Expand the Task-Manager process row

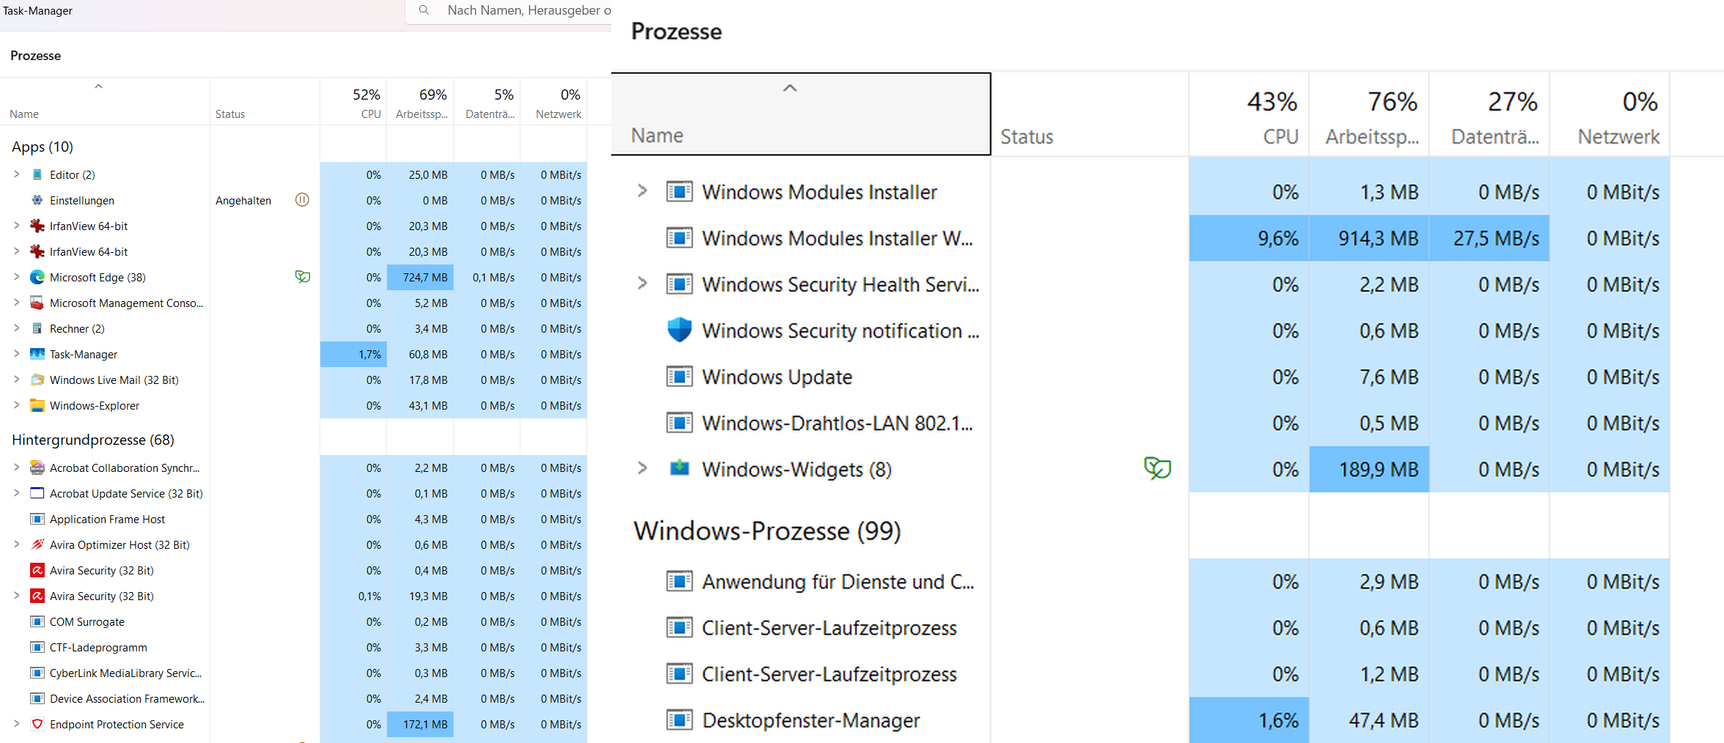pos(16,354)
